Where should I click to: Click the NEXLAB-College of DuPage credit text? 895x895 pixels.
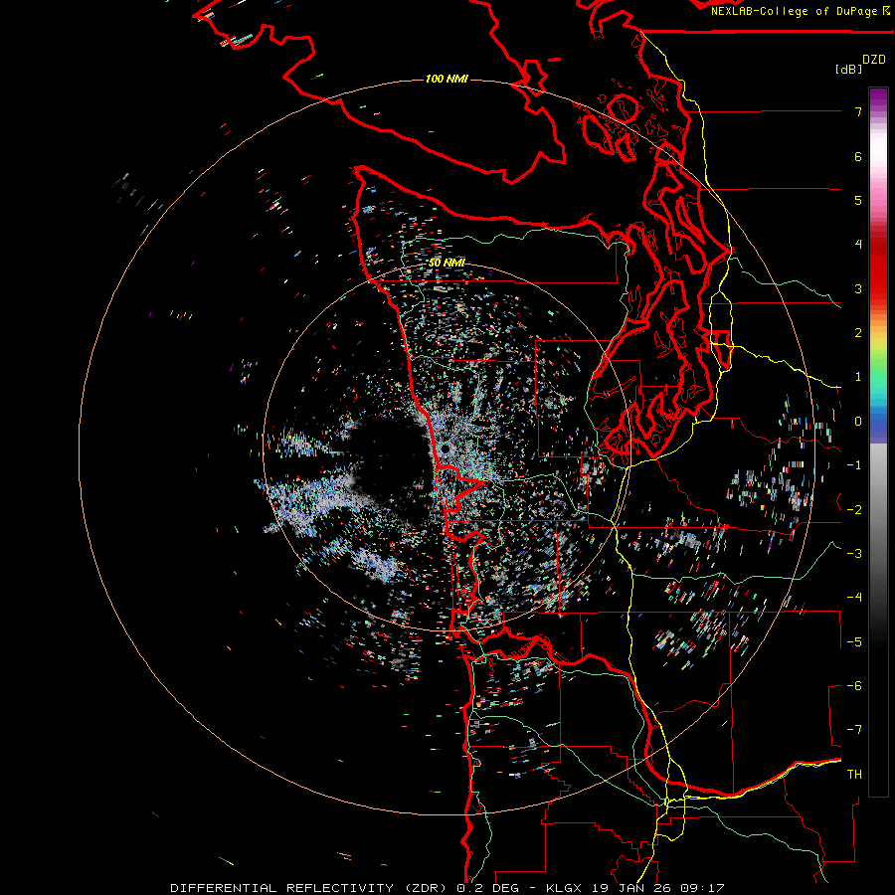pyautogui.click(x=794, y=11)
